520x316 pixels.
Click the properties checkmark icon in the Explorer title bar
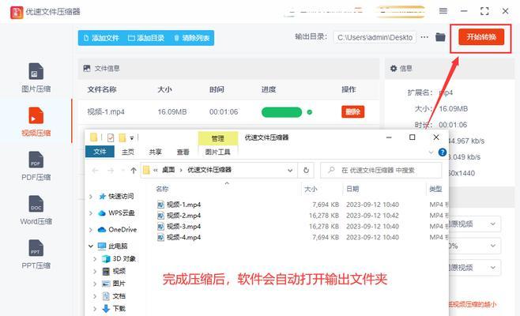(x=111, y=137)
